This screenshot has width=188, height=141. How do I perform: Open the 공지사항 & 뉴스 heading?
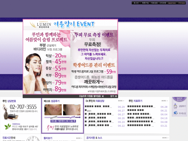(x=94, y=138)
